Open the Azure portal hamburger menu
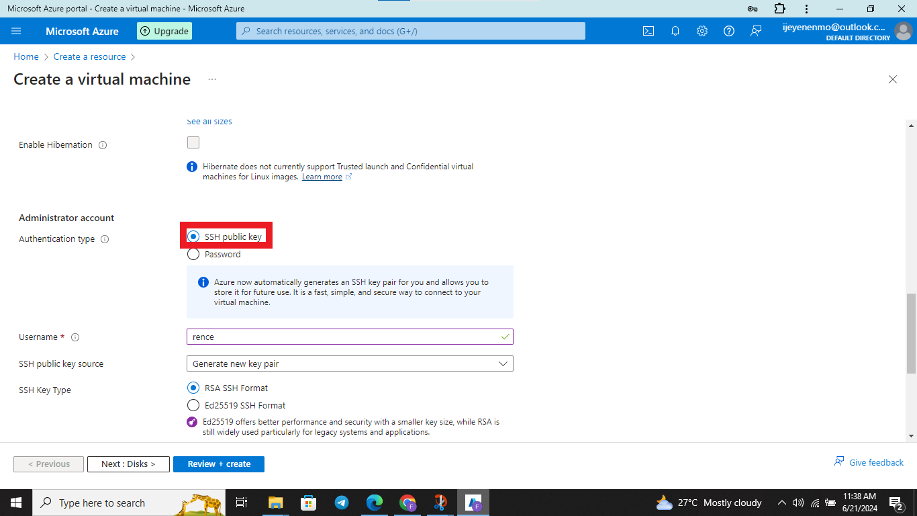 (x=17, y=31)
